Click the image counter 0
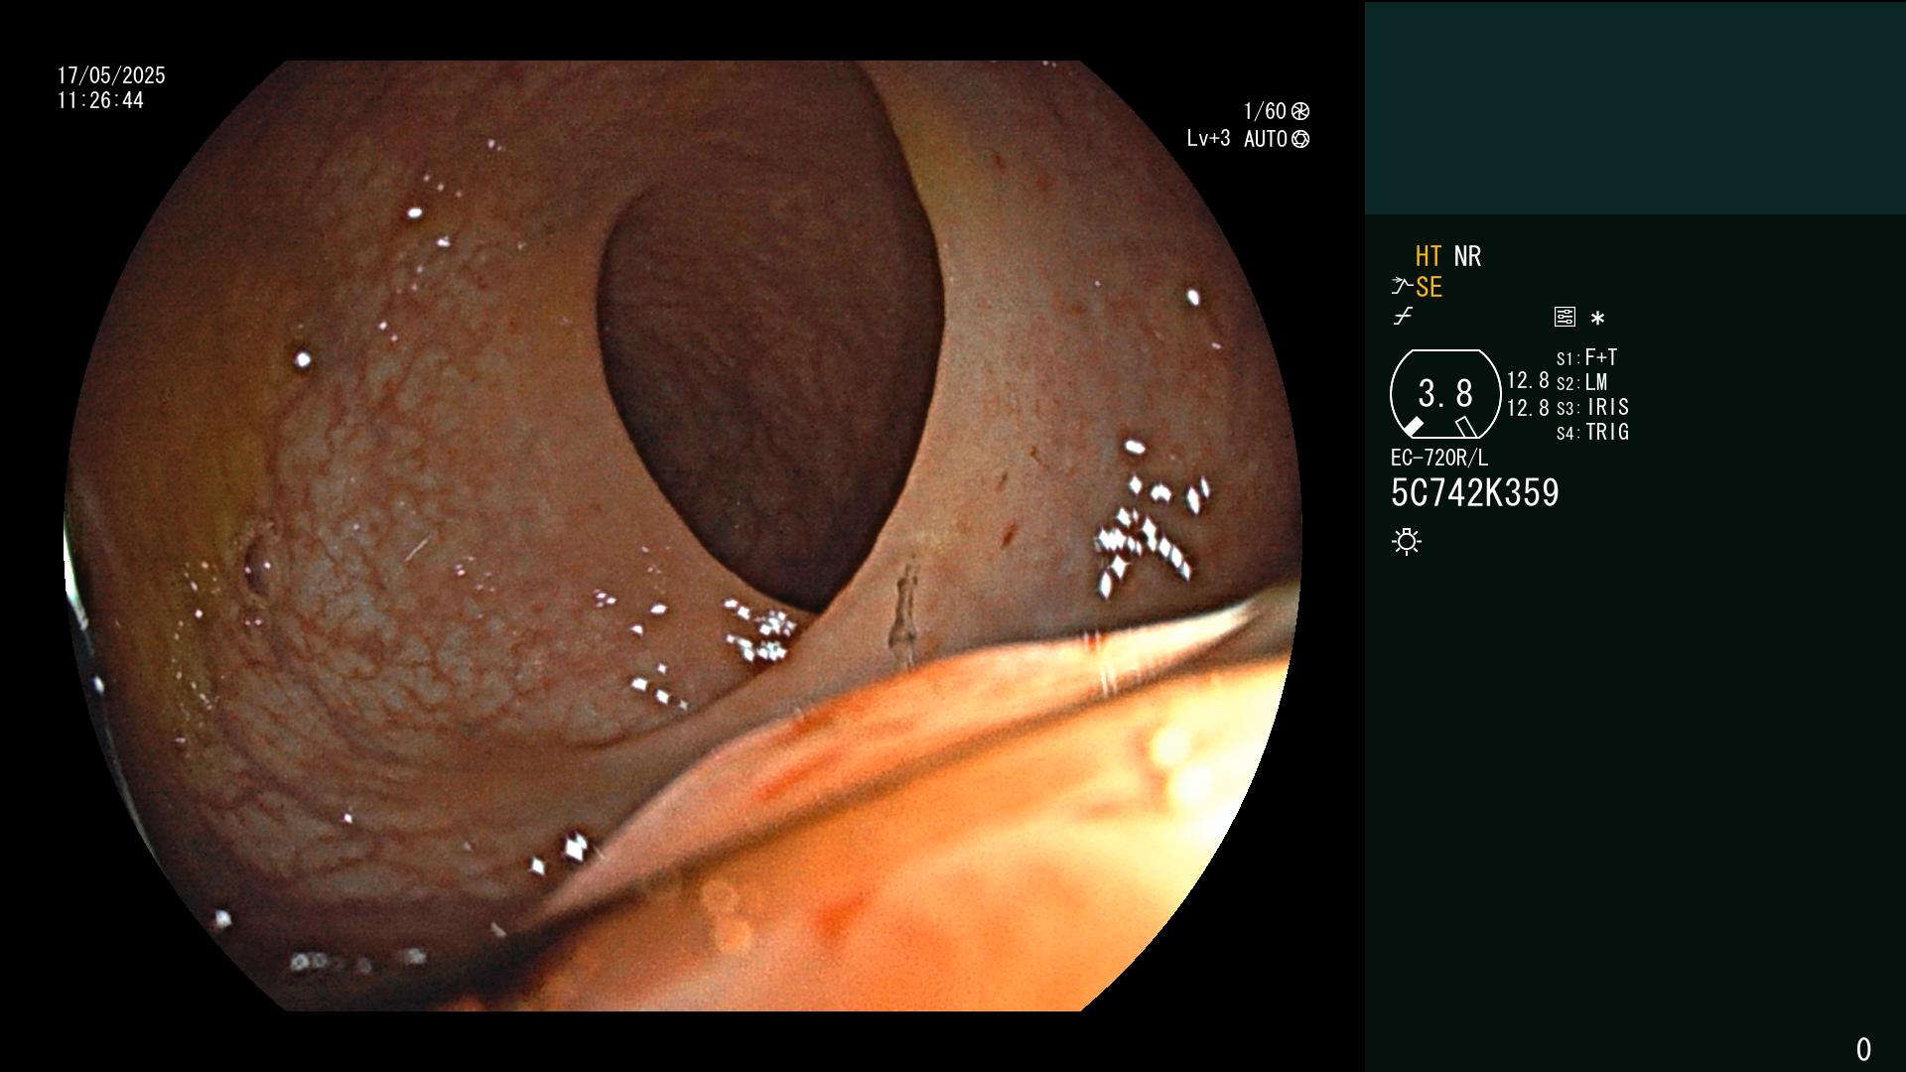1906x1072 pixels. [1863, 1049]
